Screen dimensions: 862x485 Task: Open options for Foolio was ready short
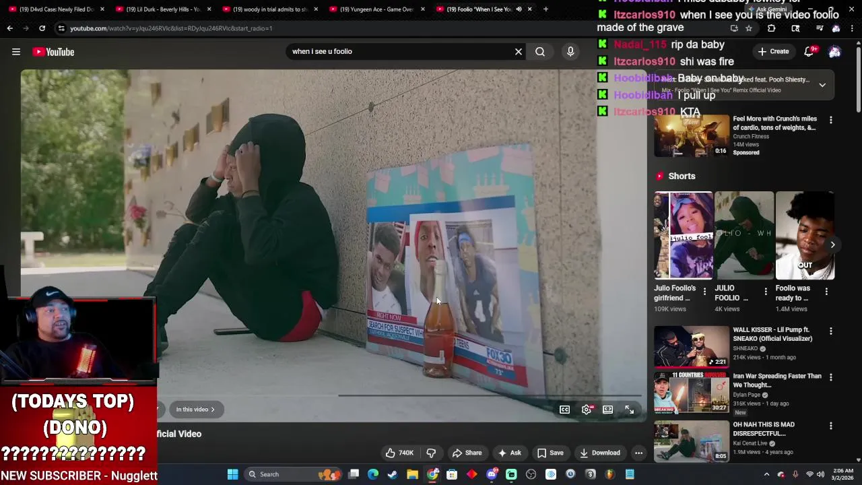(826, 292)
